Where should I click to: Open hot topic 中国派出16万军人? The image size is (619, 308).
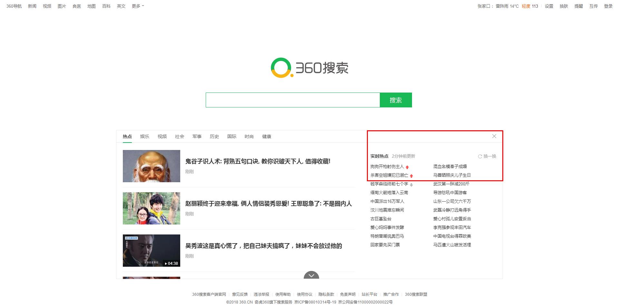[387, 201]
